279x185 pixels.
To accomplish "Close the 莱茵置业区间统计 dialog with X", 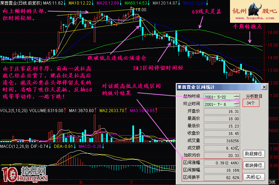I will 264,87.
